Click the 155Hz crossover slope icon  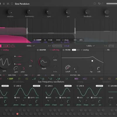pyautogui.click(x=34, y=46)
